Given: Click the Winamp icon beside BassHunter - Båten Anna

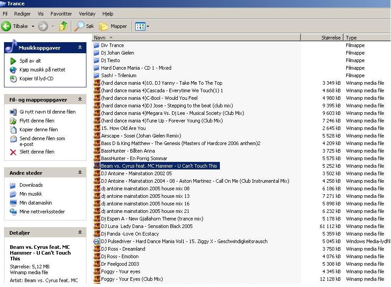Looking at the screenshot, I should [x=97, y=151].
